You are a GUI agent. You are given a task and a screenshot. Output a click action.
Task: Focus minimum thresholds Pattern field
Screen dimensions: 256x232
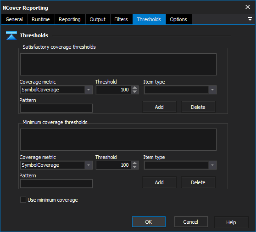coord(56,183)
